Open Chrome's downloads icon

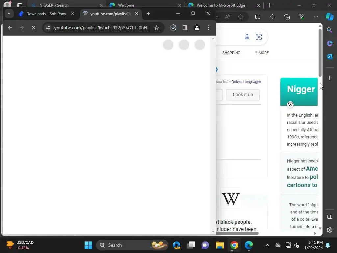[173, 28]
